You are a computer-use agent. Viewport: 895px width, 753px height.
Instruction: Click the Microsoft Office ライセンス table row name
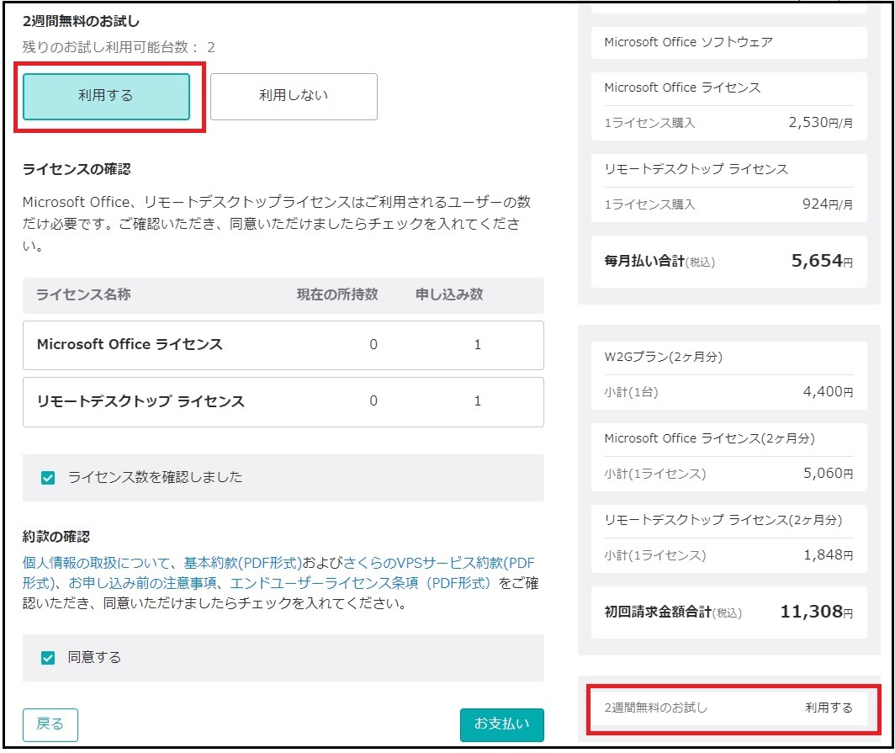click(x=130, y=344)
